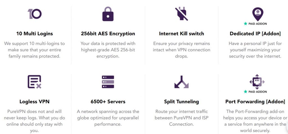Select the Logless VPN heading
The height and width of the screenshot is (134, 288).
(35, 101)
